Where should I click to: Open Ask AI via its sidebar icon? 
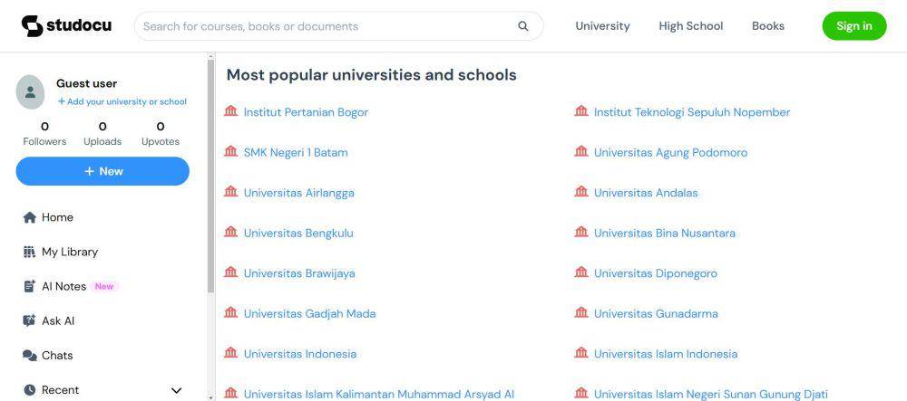click(x=30, y=320)
